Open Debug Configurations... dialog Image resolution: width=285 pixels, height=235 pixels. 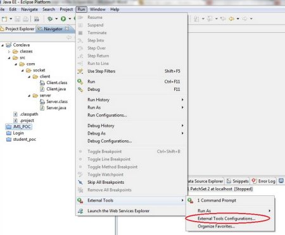[x=131, y=141]
